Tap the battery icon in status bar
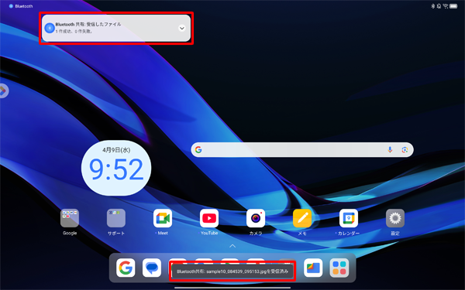The image size is (465, 290). tap(453, 6)
